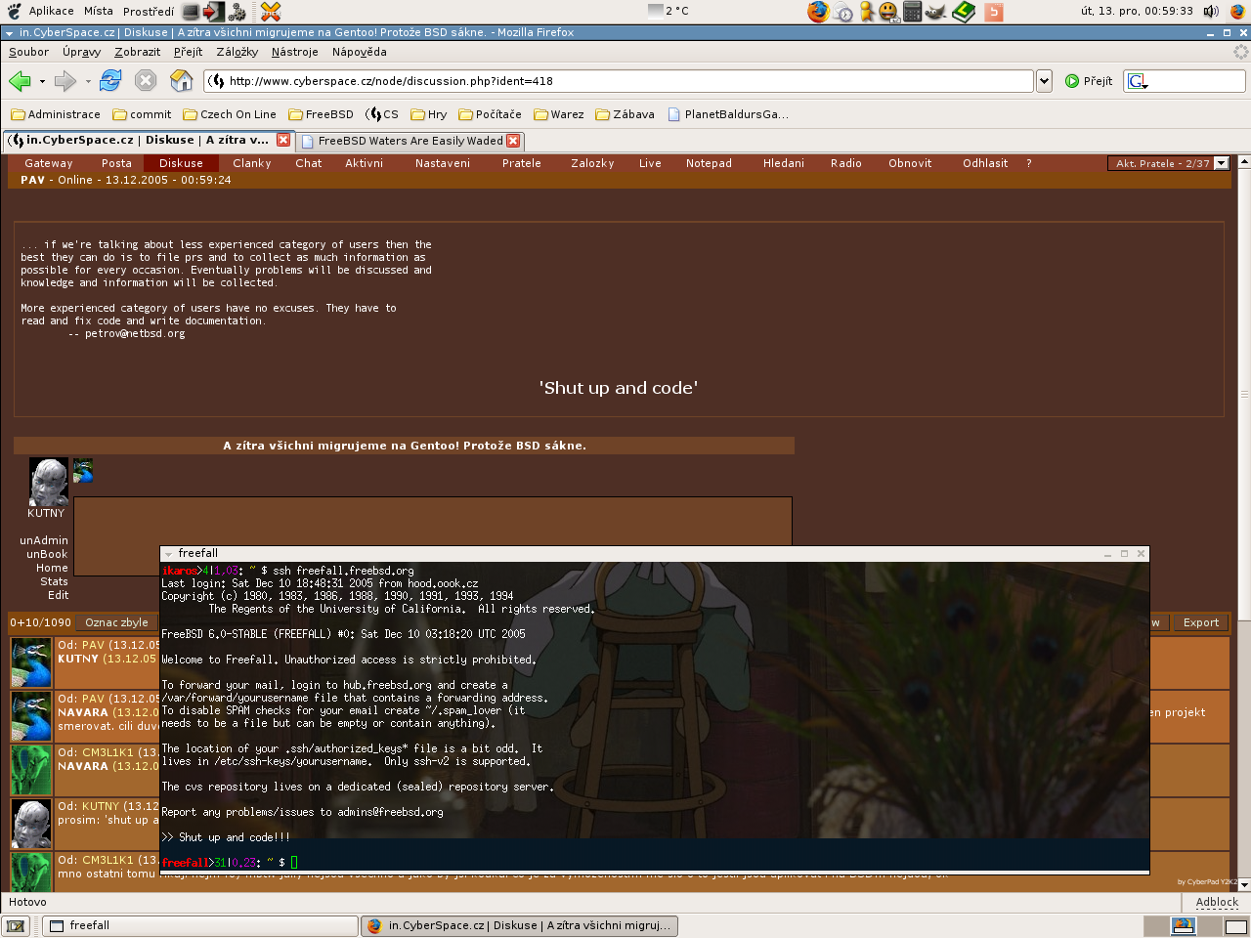Open the calculator launcher in top panel
The height and width of the screenshot is (938, 1251).
point(912,12)
